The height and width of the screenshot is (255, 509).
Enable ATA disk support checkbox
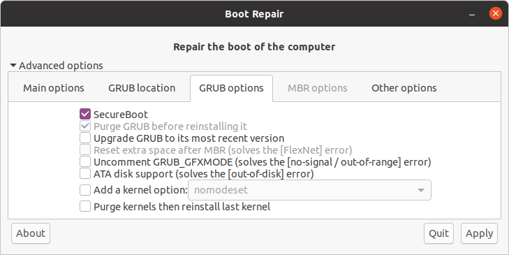click(x=85, y=174)
